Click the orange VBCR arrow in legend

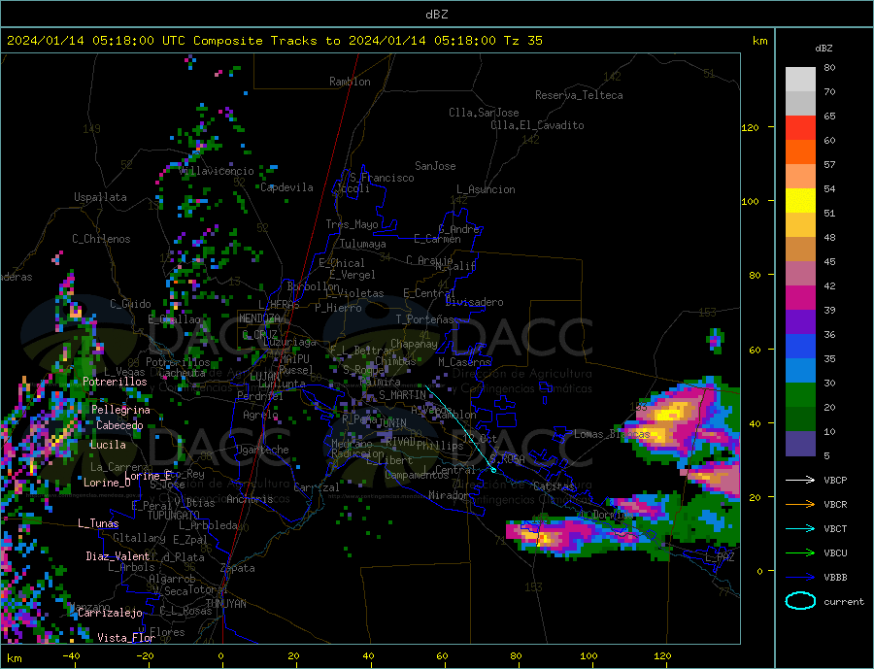(x=800, y=505)
